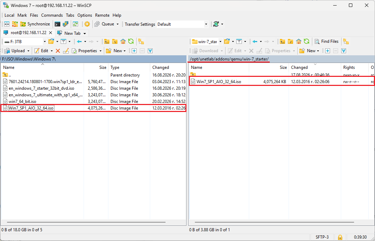Click remote panel Invert Selection icon
Viewport: 375px width, 241px height.
click(344, 50)
